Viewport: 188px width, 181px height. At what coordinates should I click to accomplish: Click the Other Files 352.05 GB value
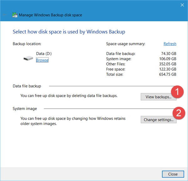click(x=168, y=64)
